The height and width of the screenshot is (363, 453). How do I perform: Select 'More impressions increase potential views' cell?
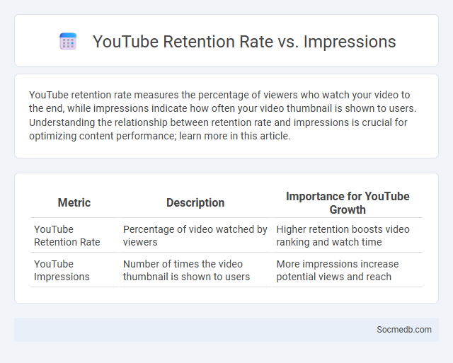point(348,270)
